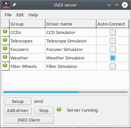Minimize window with the down chevron

click(109, 5)
